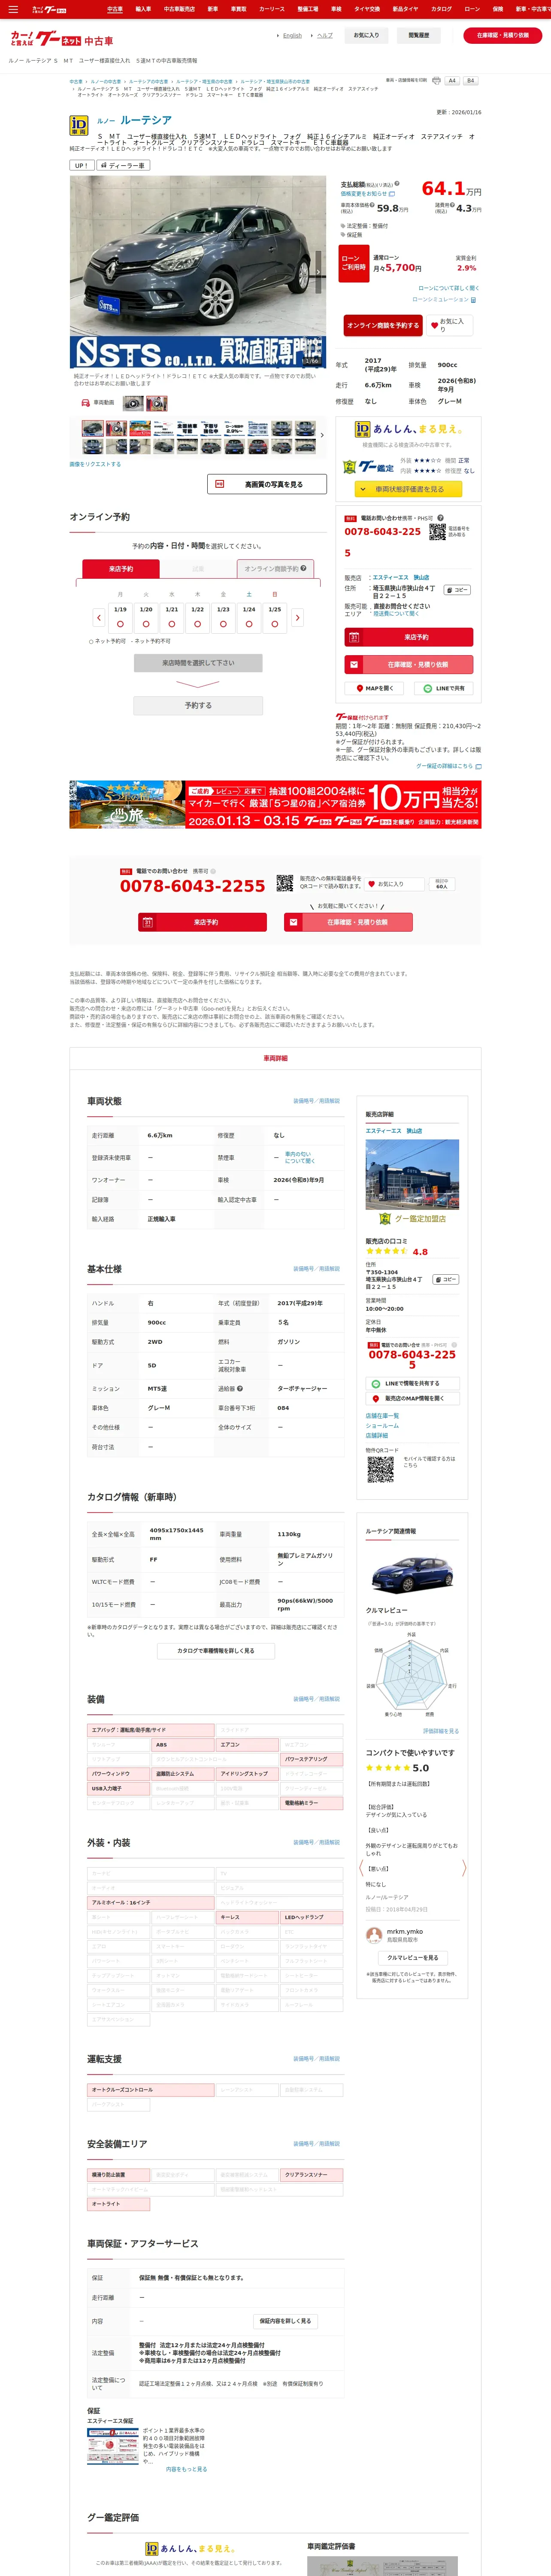Image resolution: width=551 pixels, height=2576 pixels.
Task: Select the 輸入車 top navigation item
Action: click(143, 9)
